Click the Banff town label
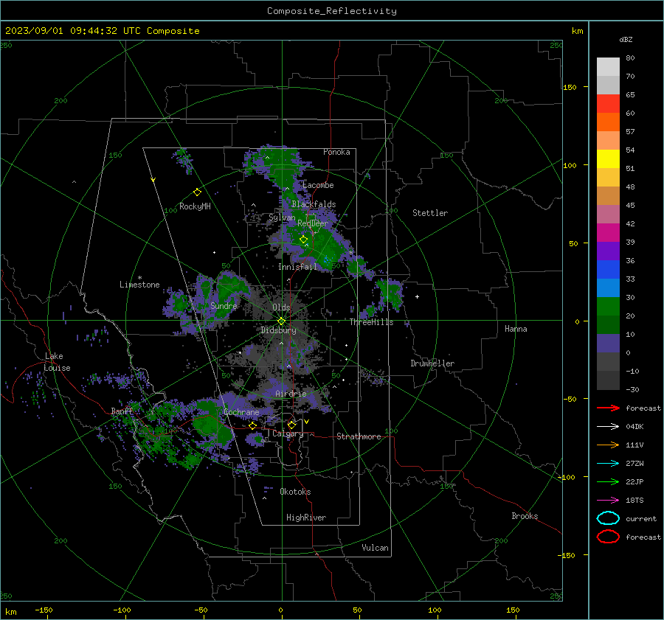This screenshot has height=620, width=664. [x=122, y=411]
